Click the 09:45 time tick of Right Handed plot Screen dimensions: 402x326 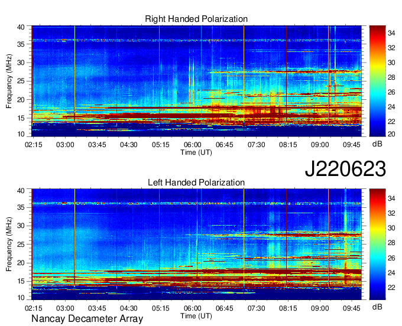pos(352,145)
